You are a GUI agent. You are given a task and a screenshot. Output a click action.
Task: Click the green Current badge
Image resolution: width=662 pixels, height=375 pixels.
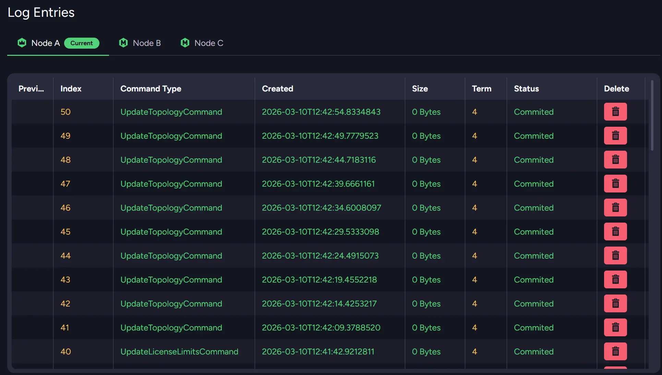(x=82, y=43)
